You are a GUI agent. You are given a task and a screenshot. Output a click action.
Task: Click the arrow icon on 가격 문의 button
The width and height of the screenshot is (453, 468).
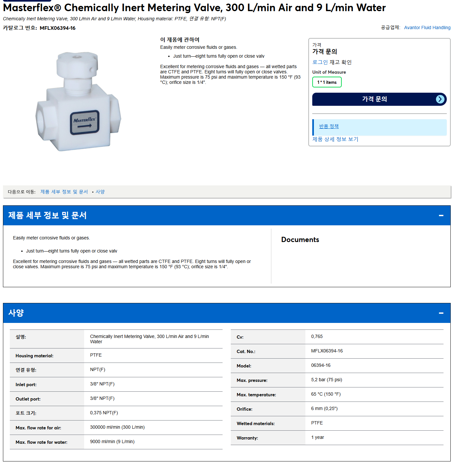click(x=440, y=99)
